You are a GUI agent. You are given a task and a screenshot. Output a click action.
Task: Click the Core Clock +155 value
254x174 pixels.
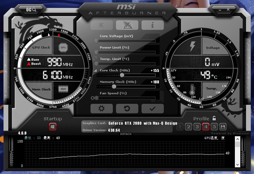155,70
